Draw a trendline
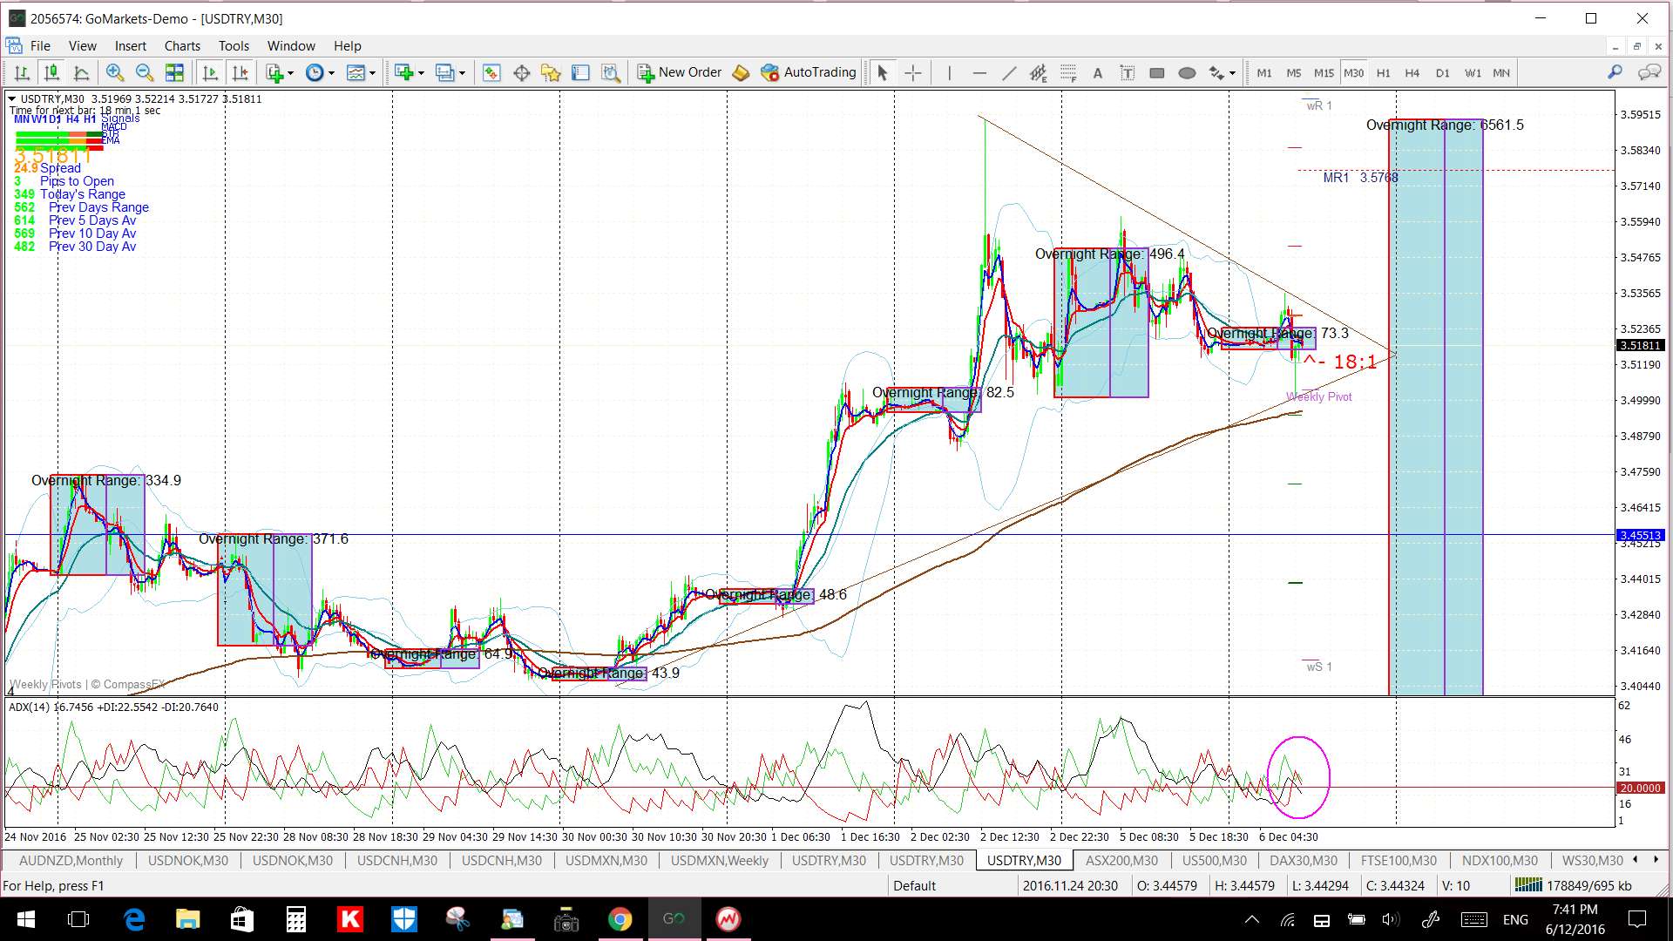The height and width of the screenshot is (941, 1673). click(1009, 73)
